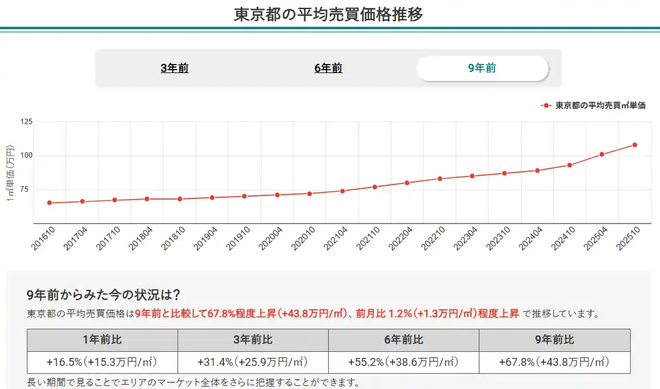Select the 6年前比 header cell
Viewport: 660px width, 389px height.
(403, 340)
